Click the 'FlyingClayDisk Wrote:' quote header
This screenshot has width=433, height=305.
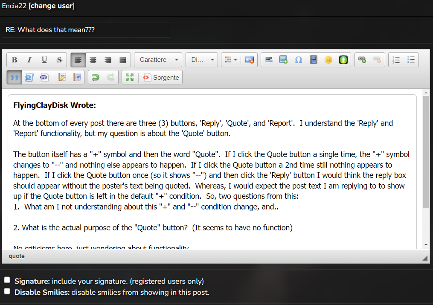(x=55, y=105)
